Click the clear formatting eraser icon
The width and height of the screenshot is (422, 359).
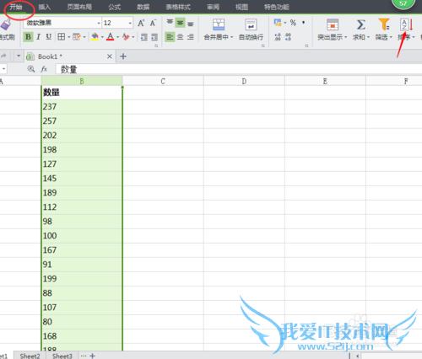coord(126,37)
